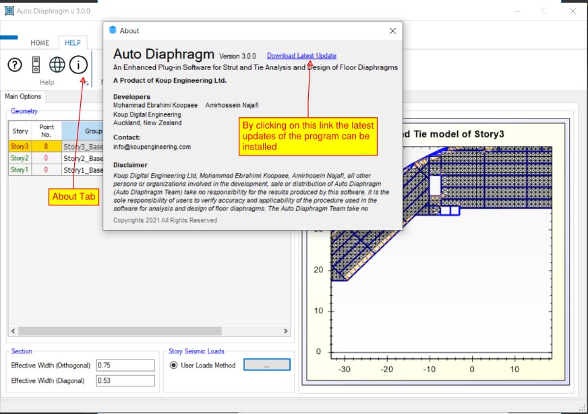This screenshot has height=414, width=588.
Task: Click the tower-shaped icon in Help ribbon
Action: click(36, 65)
